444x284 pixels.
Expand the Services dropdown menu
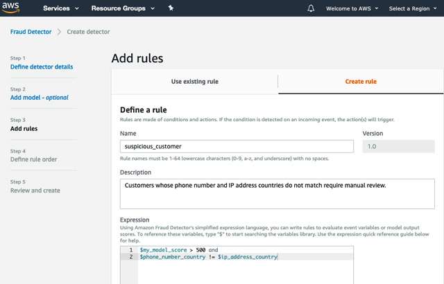coord(60,8)
